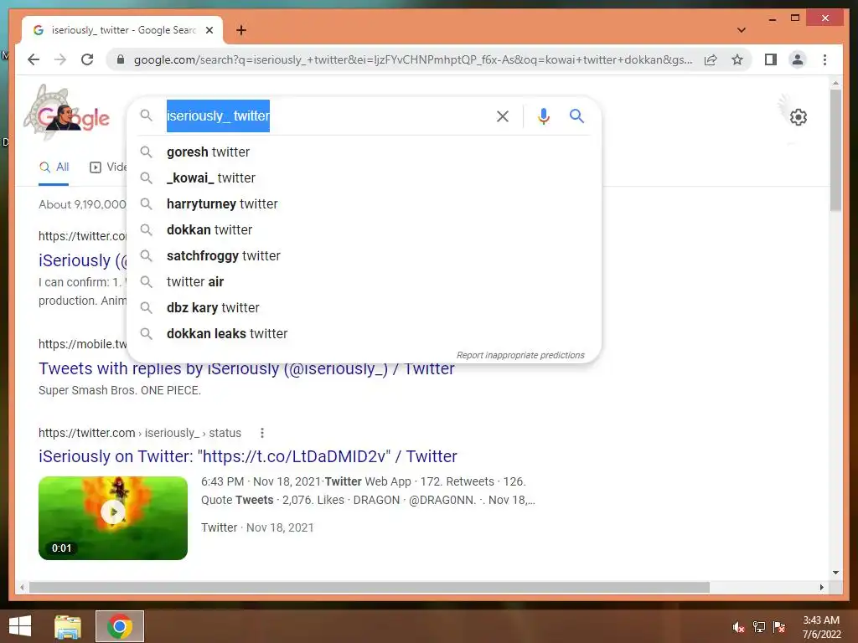Open Action Center flag icon

pyautogui.click(x=779, y=627)
